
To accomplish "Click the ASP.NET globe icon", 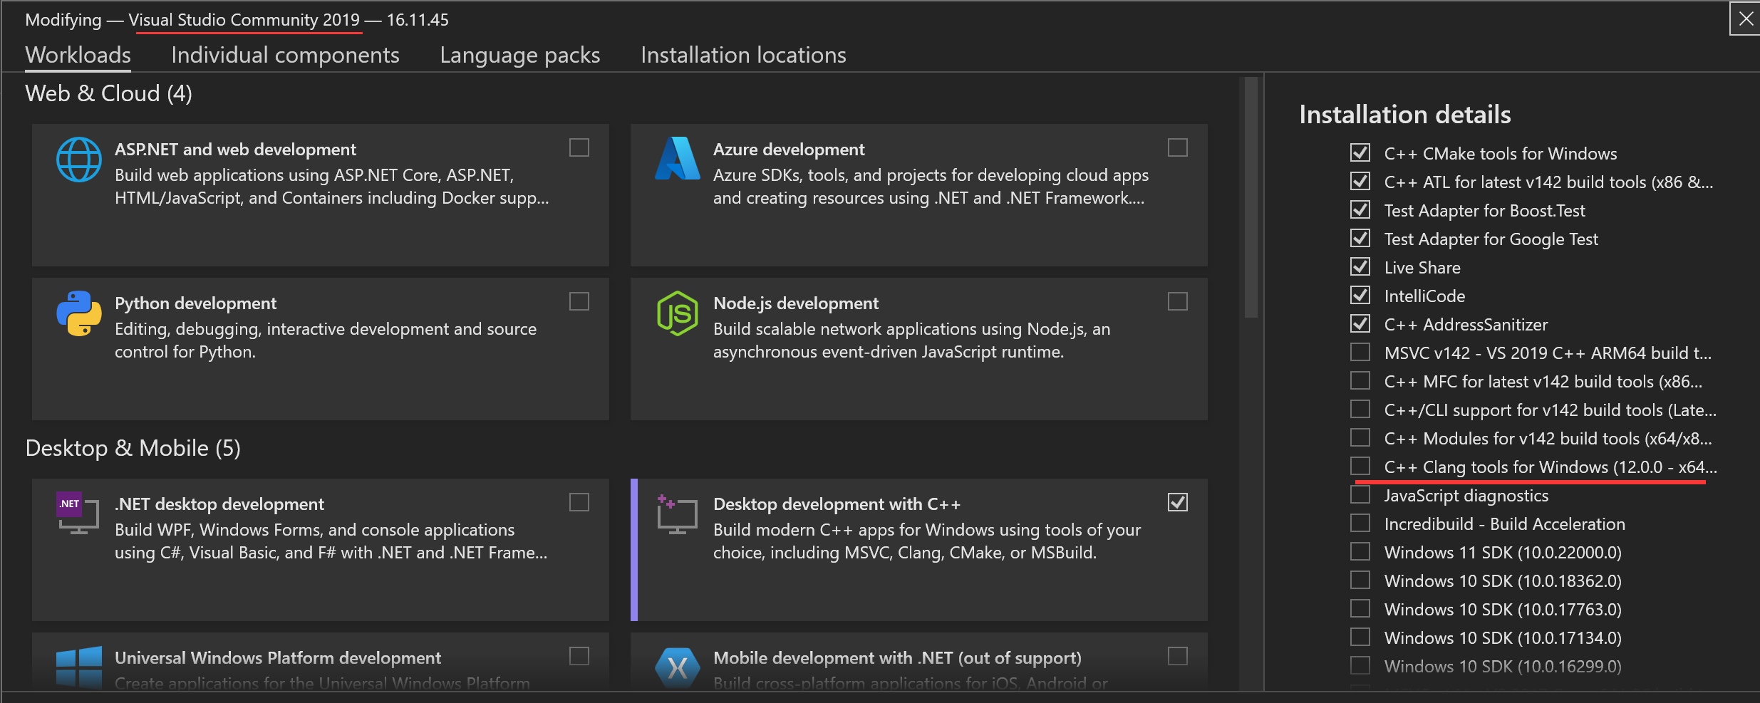I will point(78,160).
